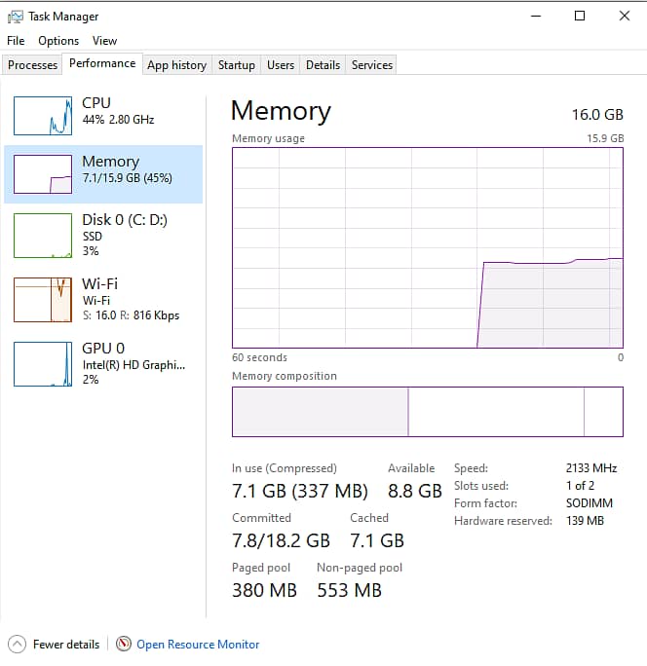Screen dimensions: 647x666
Task: Click the Task Manager title bar icon
Action: coord(16,17)
